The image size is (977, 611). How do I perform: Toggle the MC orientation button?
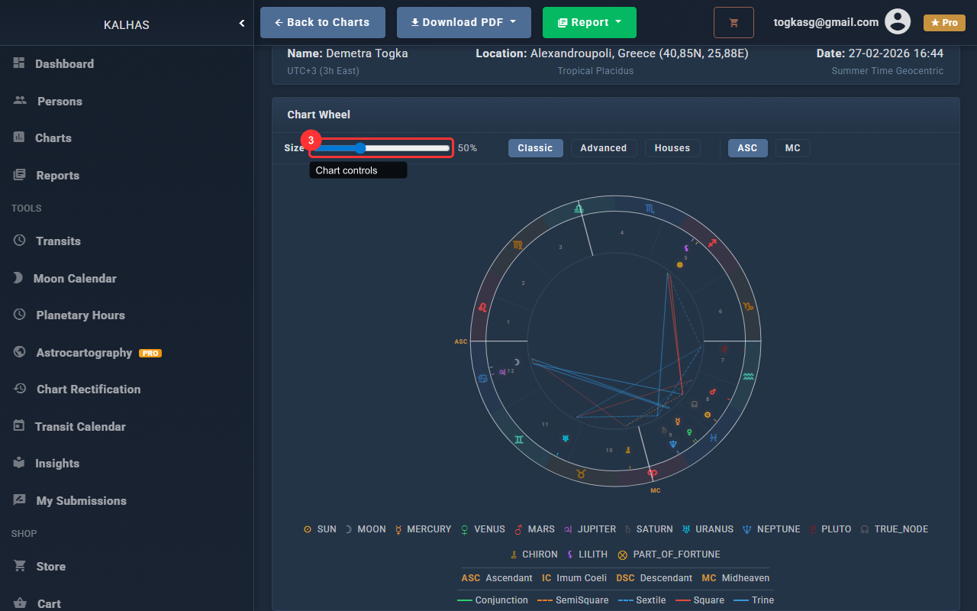tap(792, 148)
